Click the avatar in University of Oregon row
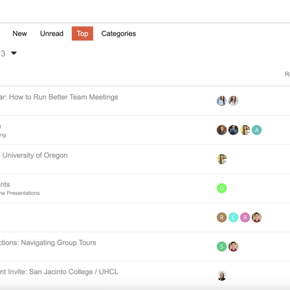The height and width of the screenshot is (290, 290). coord(222,159)
